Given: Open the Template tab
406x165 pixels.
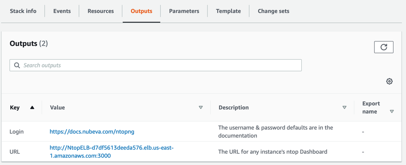Looking at the screenshot, I should click(228, 11).
